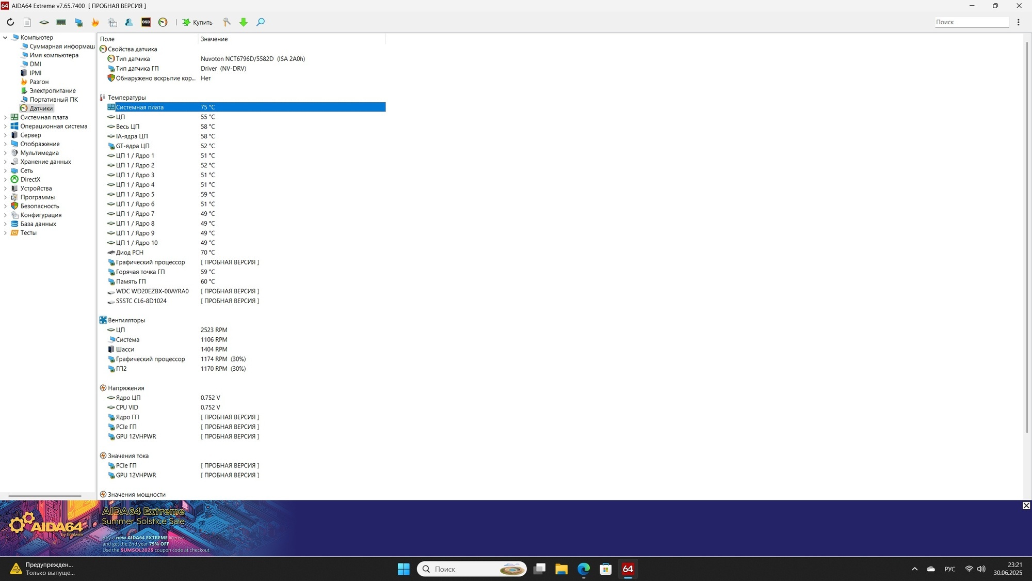
Task: Click the gear with checklist toolbar icon
Action: tap(112, 22)
